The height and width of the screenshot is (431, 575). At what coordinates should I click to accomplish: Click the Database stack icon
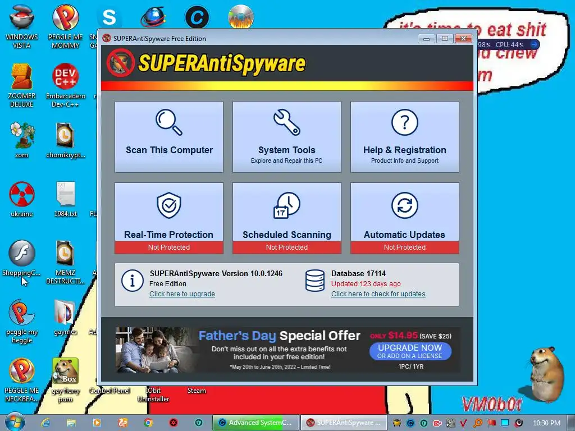[315, 281]
